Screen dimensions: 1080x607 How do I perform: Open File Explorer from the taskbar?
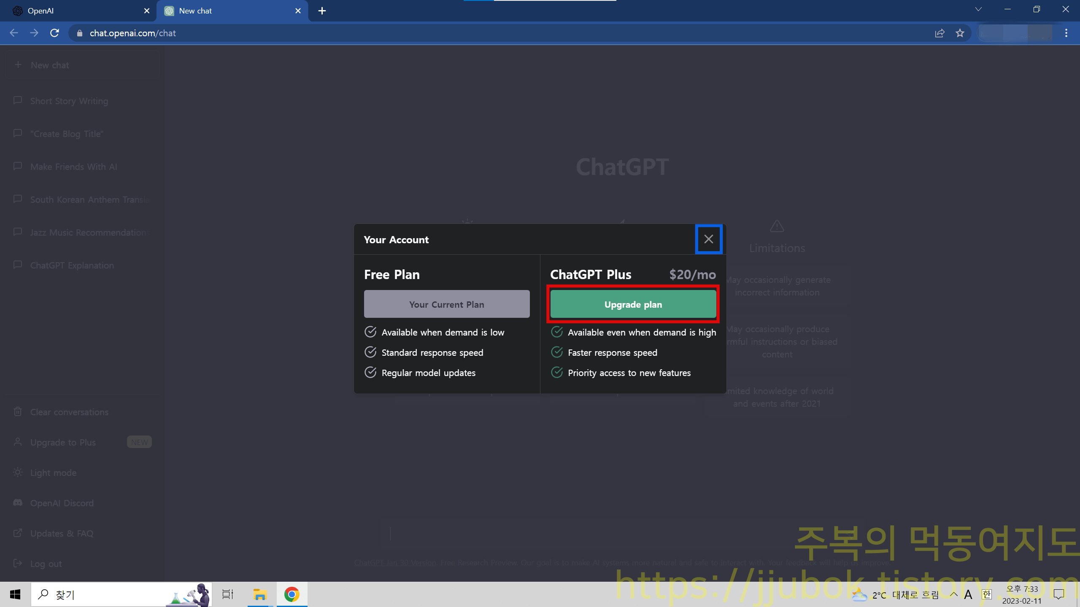259,594
